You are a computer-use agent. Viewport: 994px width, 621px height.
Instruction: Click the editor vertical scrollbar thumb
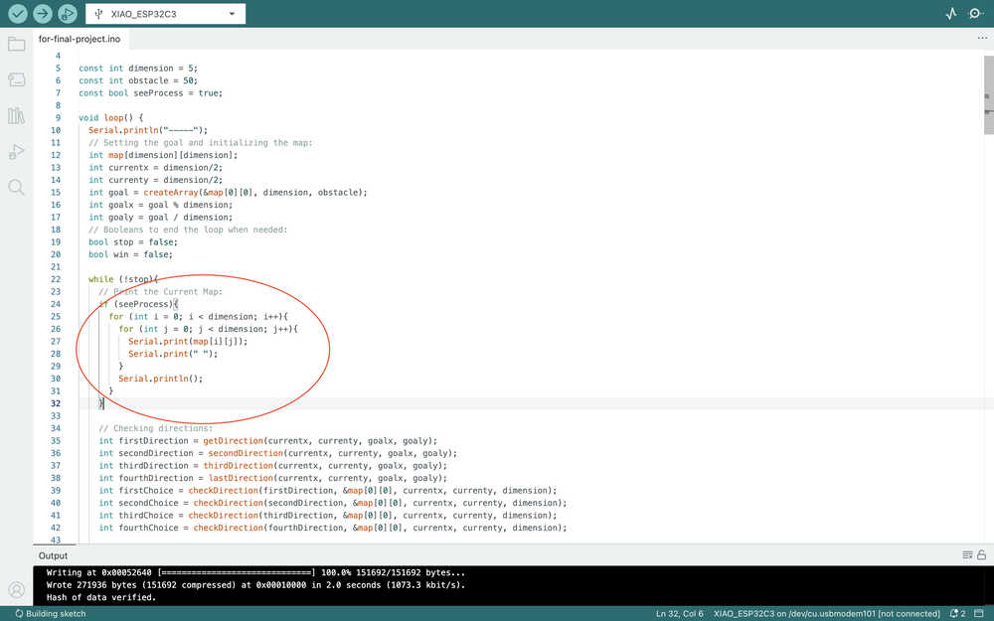pyautogui.click(x=988, y=95)
